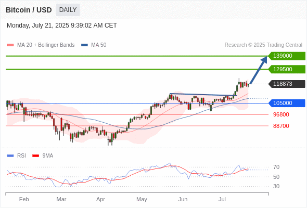Click the 139000 resistance price tag
Image resolution: width=307 pixels, height=208 pixels.
[287, 56]
